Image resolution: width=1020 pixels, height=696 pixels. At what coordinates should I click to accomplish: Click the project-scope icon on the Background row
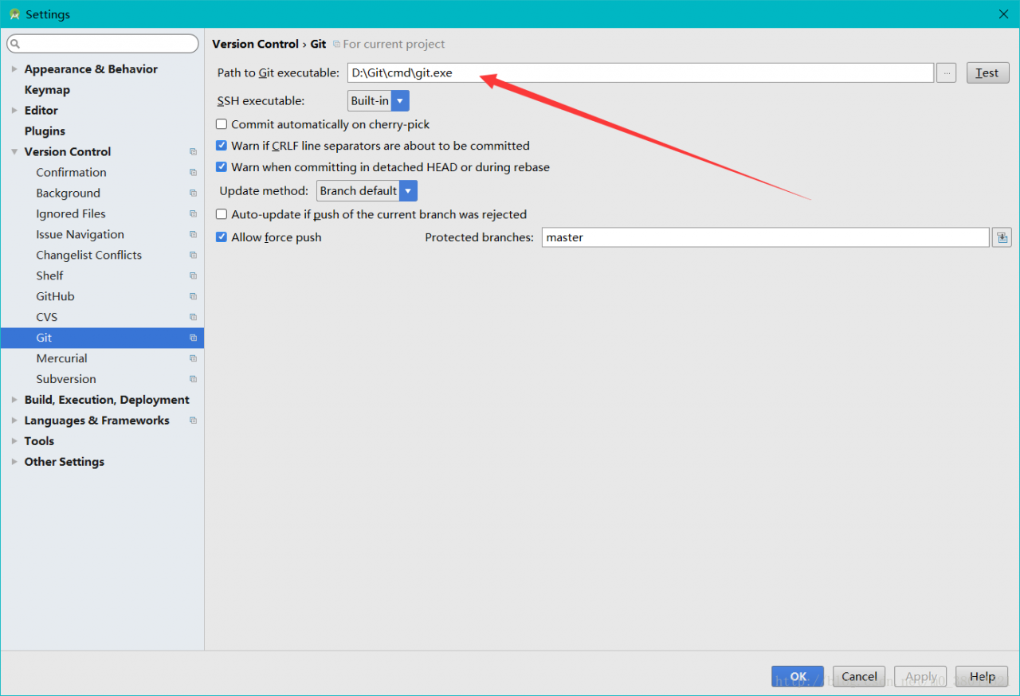(x=193, y=193)
